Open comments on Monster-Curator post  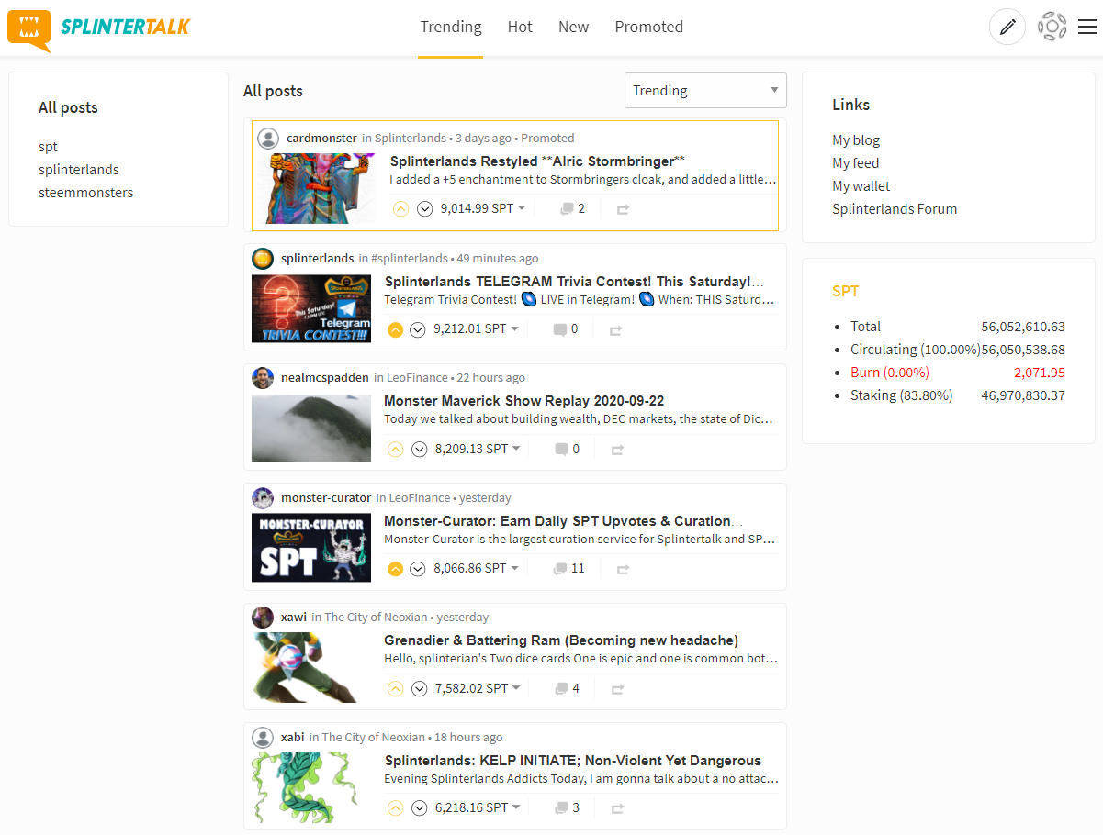click(x=569, y=568)
